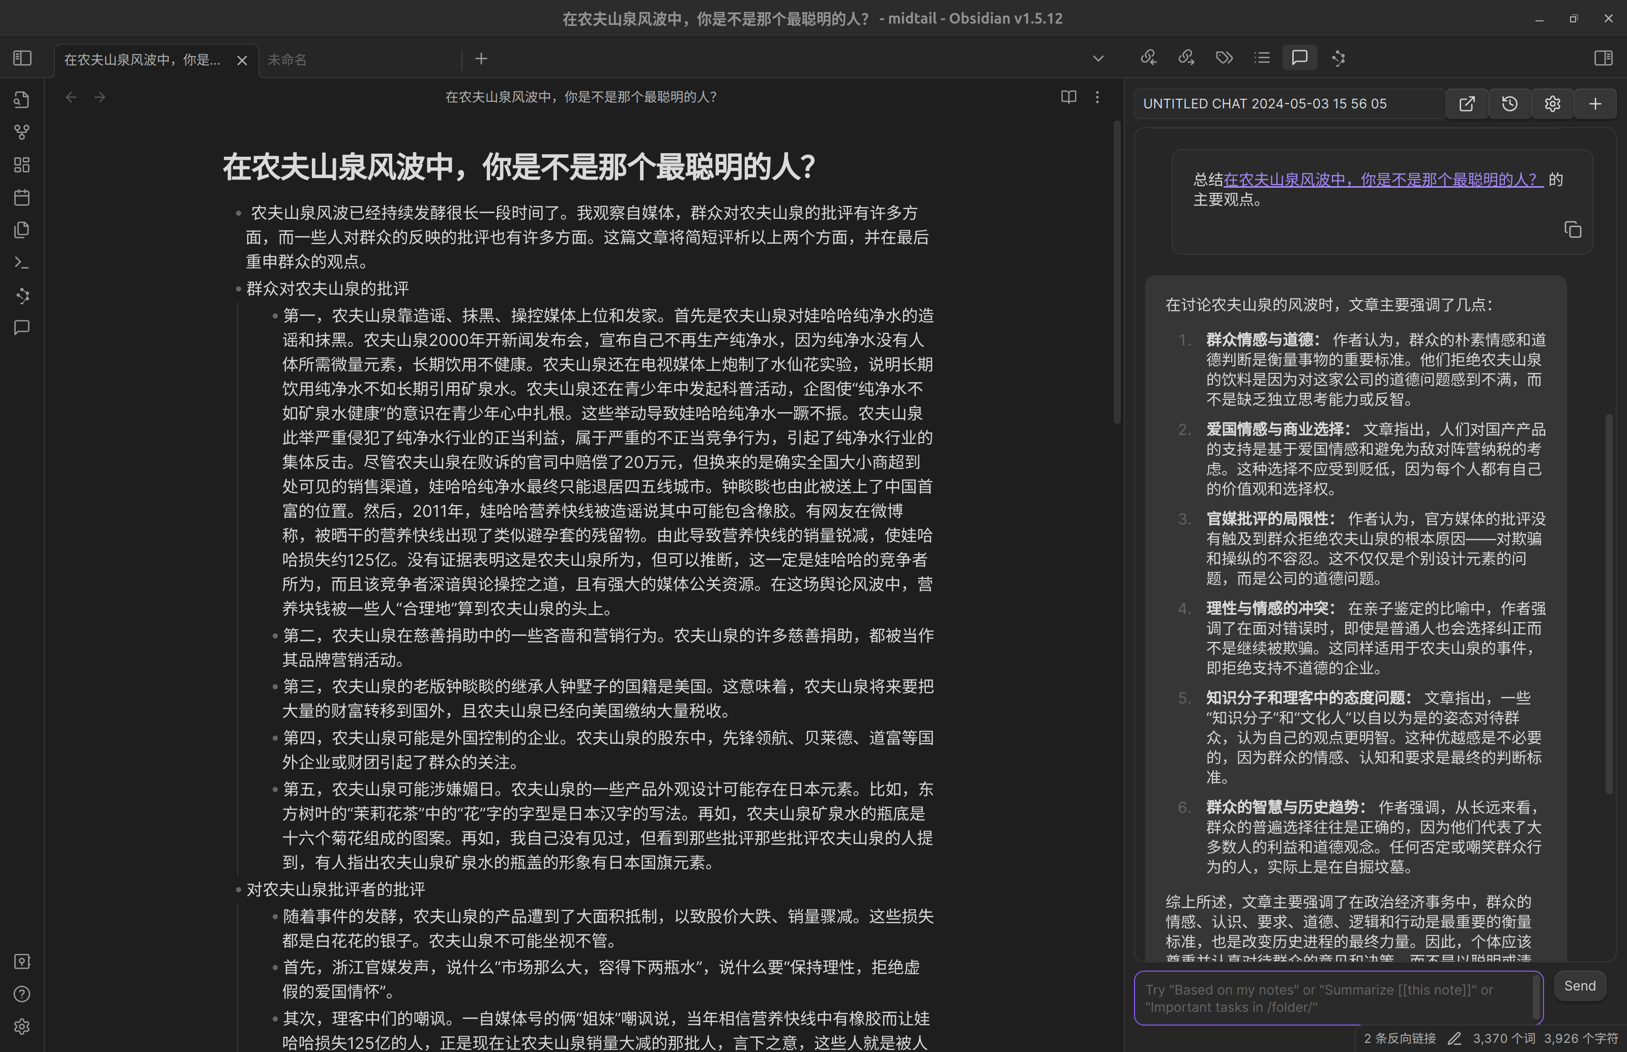Open daily note calendar icon
Screen dimensions: 1627x1052
[x=22, y=197]
